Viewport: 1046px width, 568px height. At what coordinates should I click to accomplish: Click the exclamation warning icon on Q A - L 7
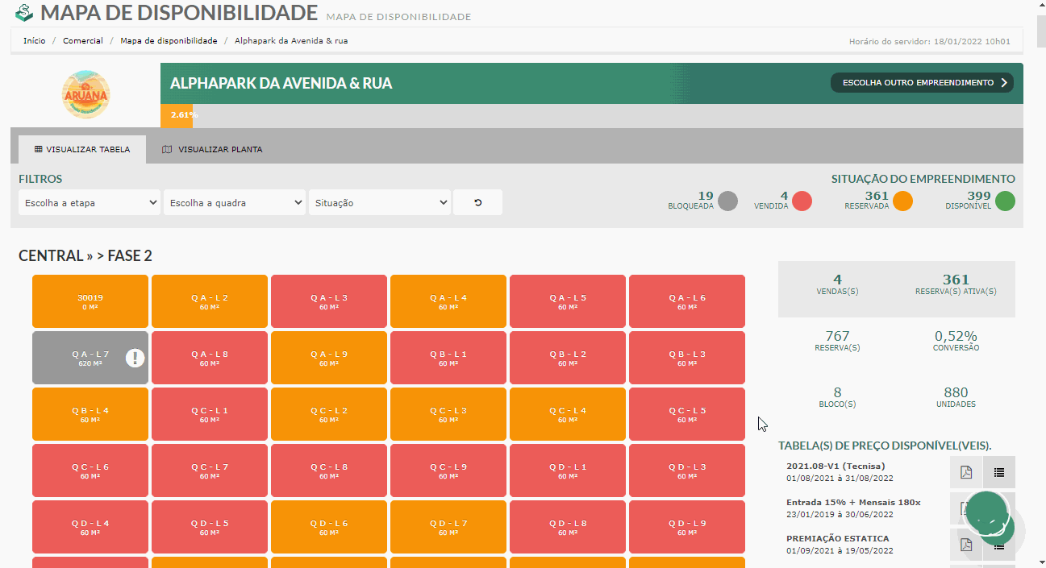(x=135, y=358)
